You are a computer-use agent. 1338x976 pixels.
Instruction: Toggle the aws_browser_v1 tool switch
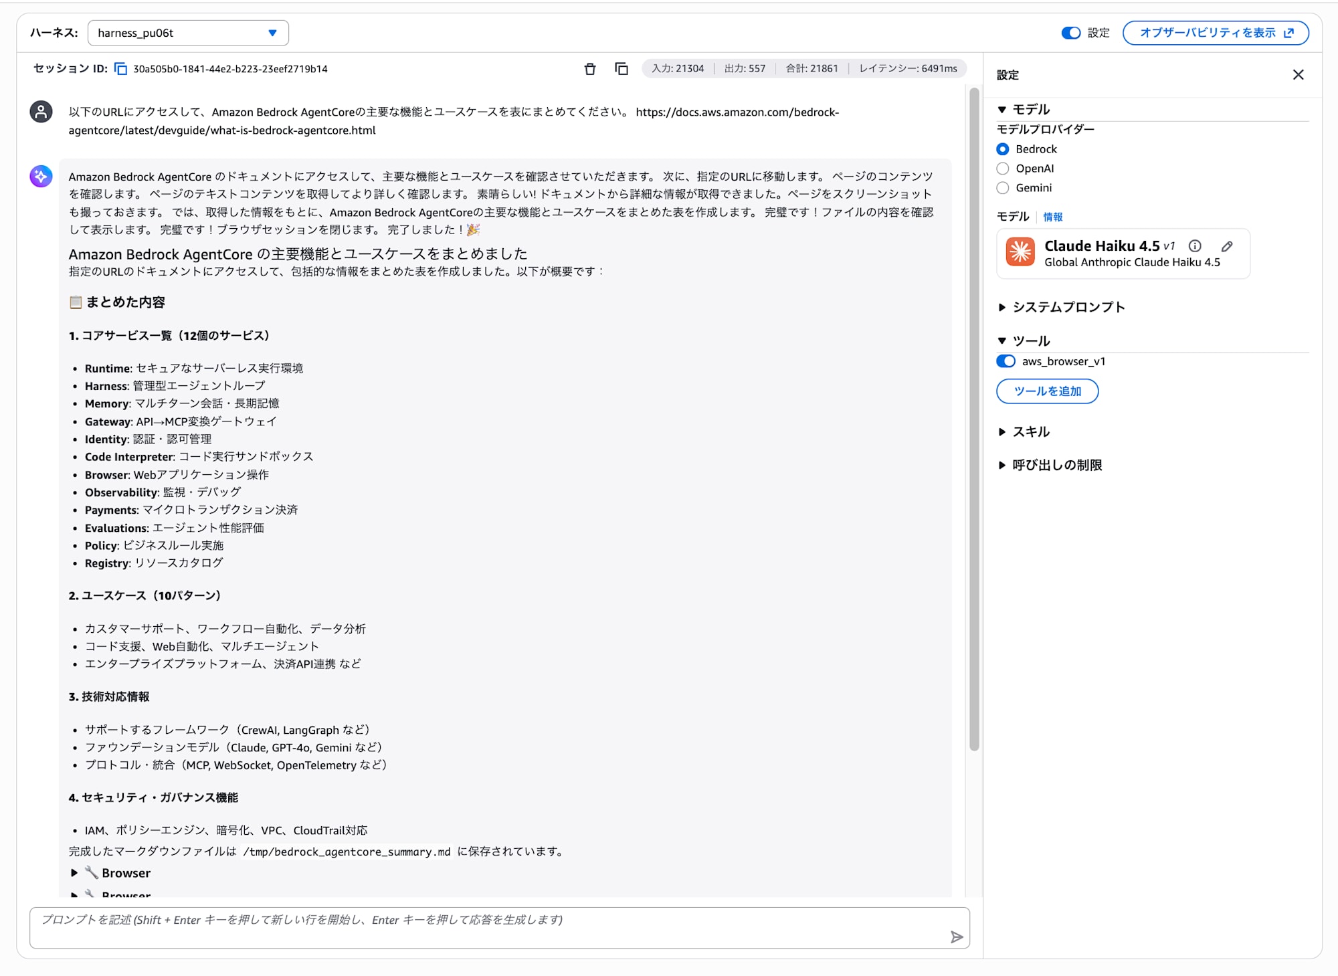(1006, 361)
